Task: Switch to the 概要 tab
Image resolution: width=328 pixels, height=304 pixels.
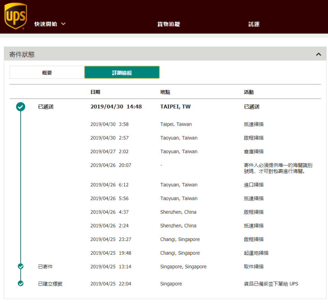Action: [x=47, y=73]
